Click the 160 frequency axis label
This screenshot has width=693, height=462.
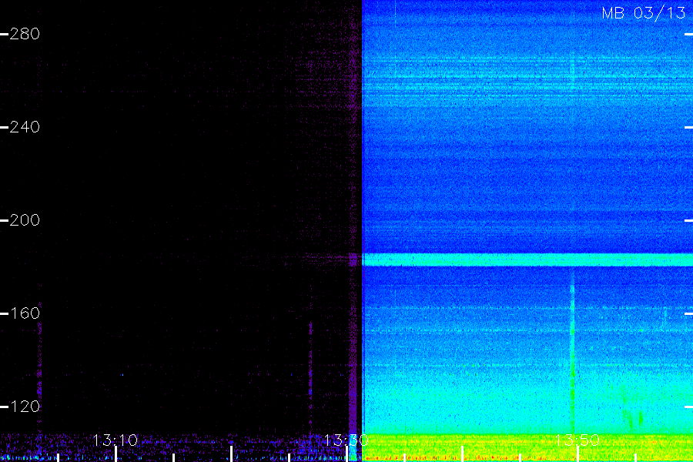tap(25, 313)
